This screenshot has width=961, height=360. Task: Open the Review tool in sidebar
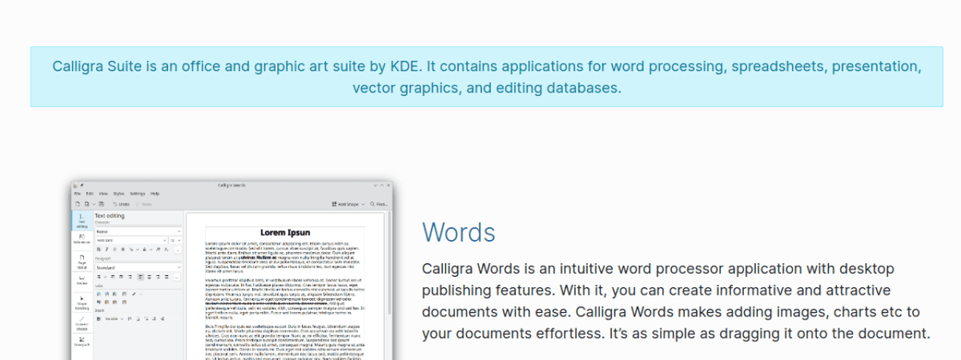[82, 280]
